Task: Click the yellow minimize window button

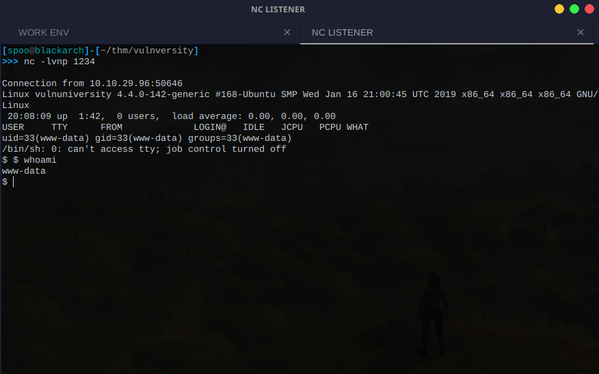Action: click(x=559, y=9)
